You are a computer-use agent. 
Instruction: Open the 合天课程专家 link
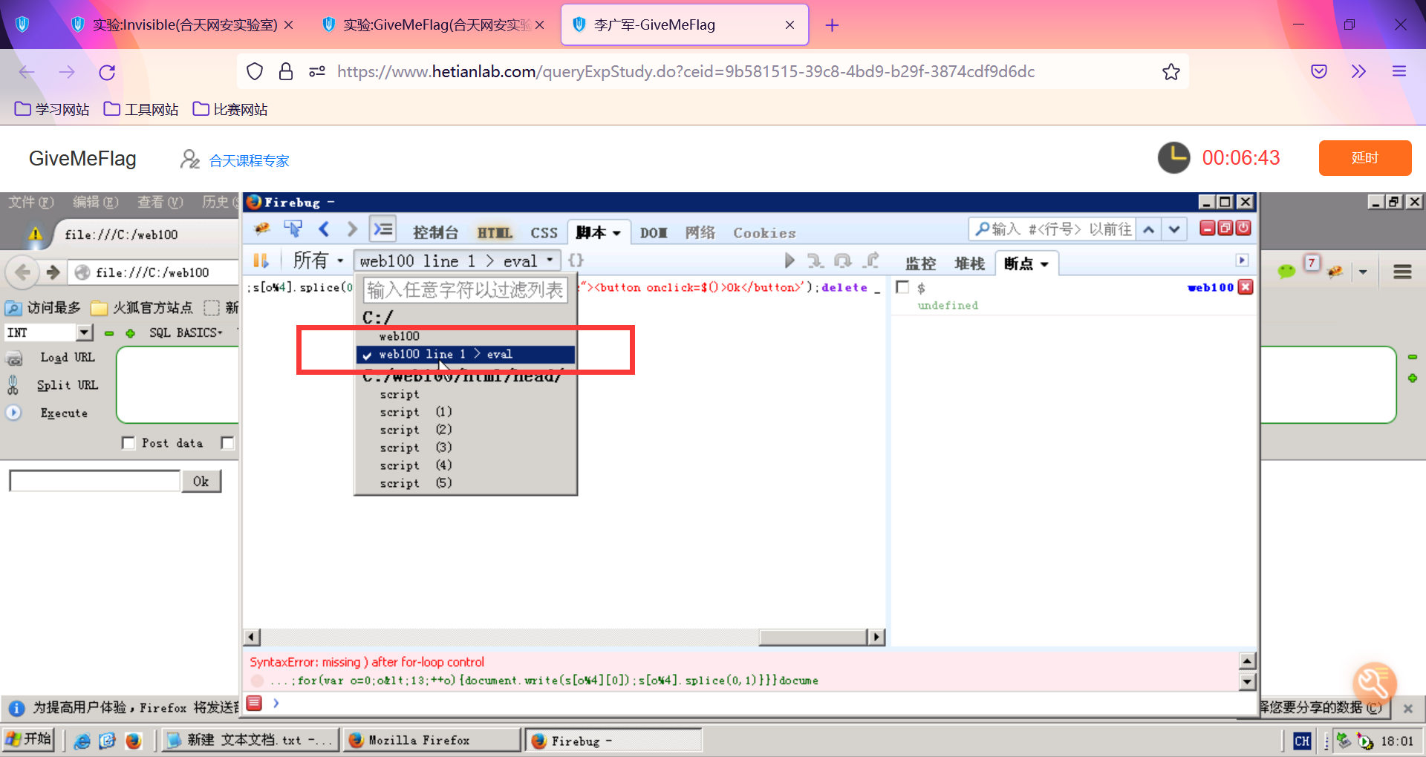[250, 160]
